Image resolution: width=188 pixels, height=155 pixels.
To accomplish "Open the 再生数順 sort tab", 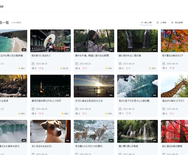I will pyautogui.click(x=177, y=22).
